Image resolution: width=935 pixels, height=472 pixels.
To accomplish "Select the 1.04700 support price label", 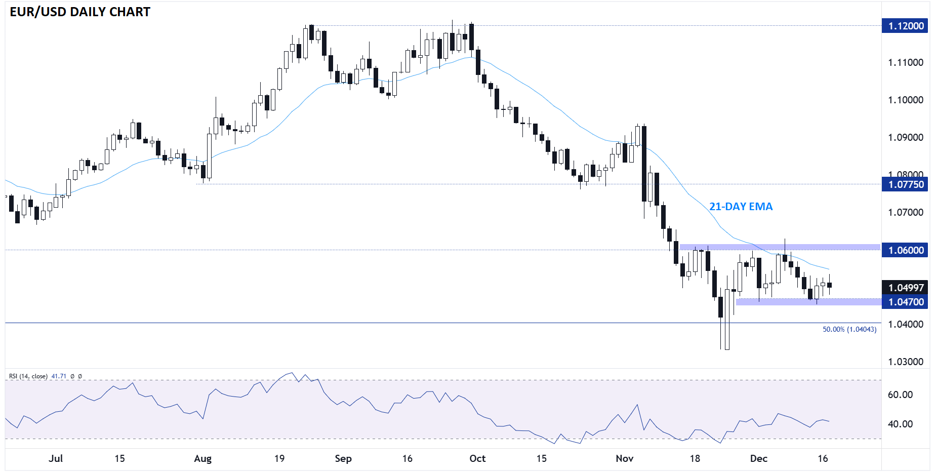I will tap(905, 302).
